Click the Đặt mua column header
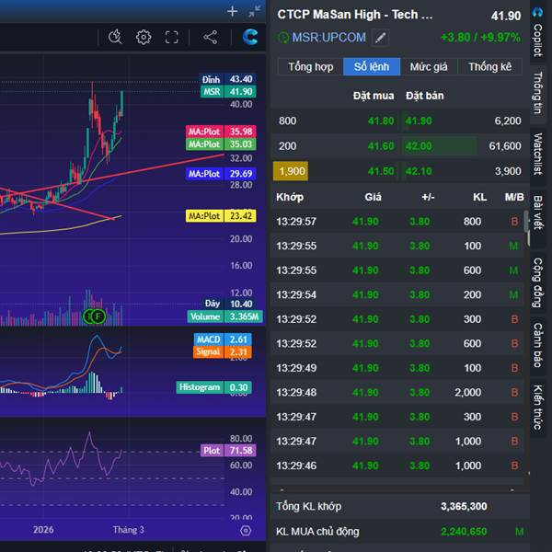Image resolution: width=552 pixels, height=552 pixels. (374, 96)
